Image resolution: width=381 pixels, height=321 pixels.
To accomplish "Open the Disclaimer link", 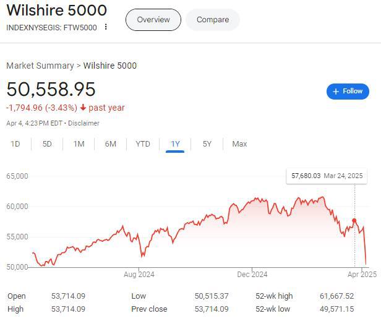I will coord(83,123).
